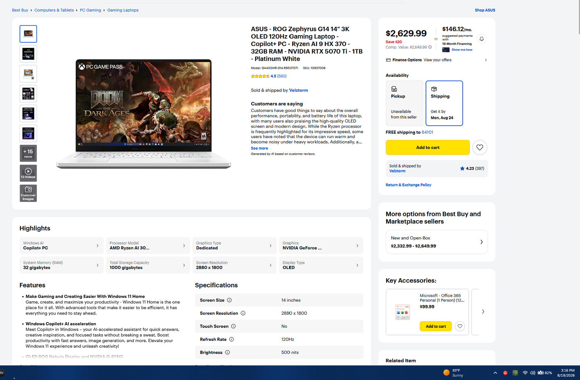580x380 pixels.
Task: Open the 13 Videos gallery tile
Action: tap(28, 173)
